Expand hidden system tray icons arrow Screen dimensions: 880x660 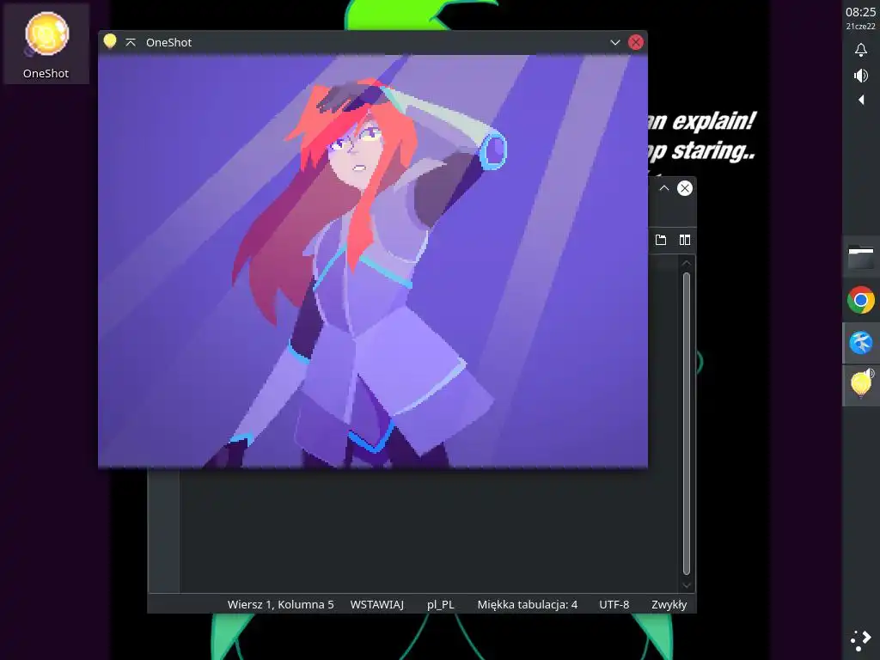(861, 100)
